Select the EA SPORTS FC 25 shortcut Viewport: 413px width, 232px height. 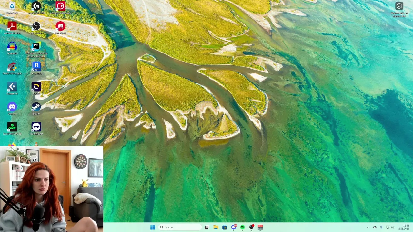coord(12,129)
